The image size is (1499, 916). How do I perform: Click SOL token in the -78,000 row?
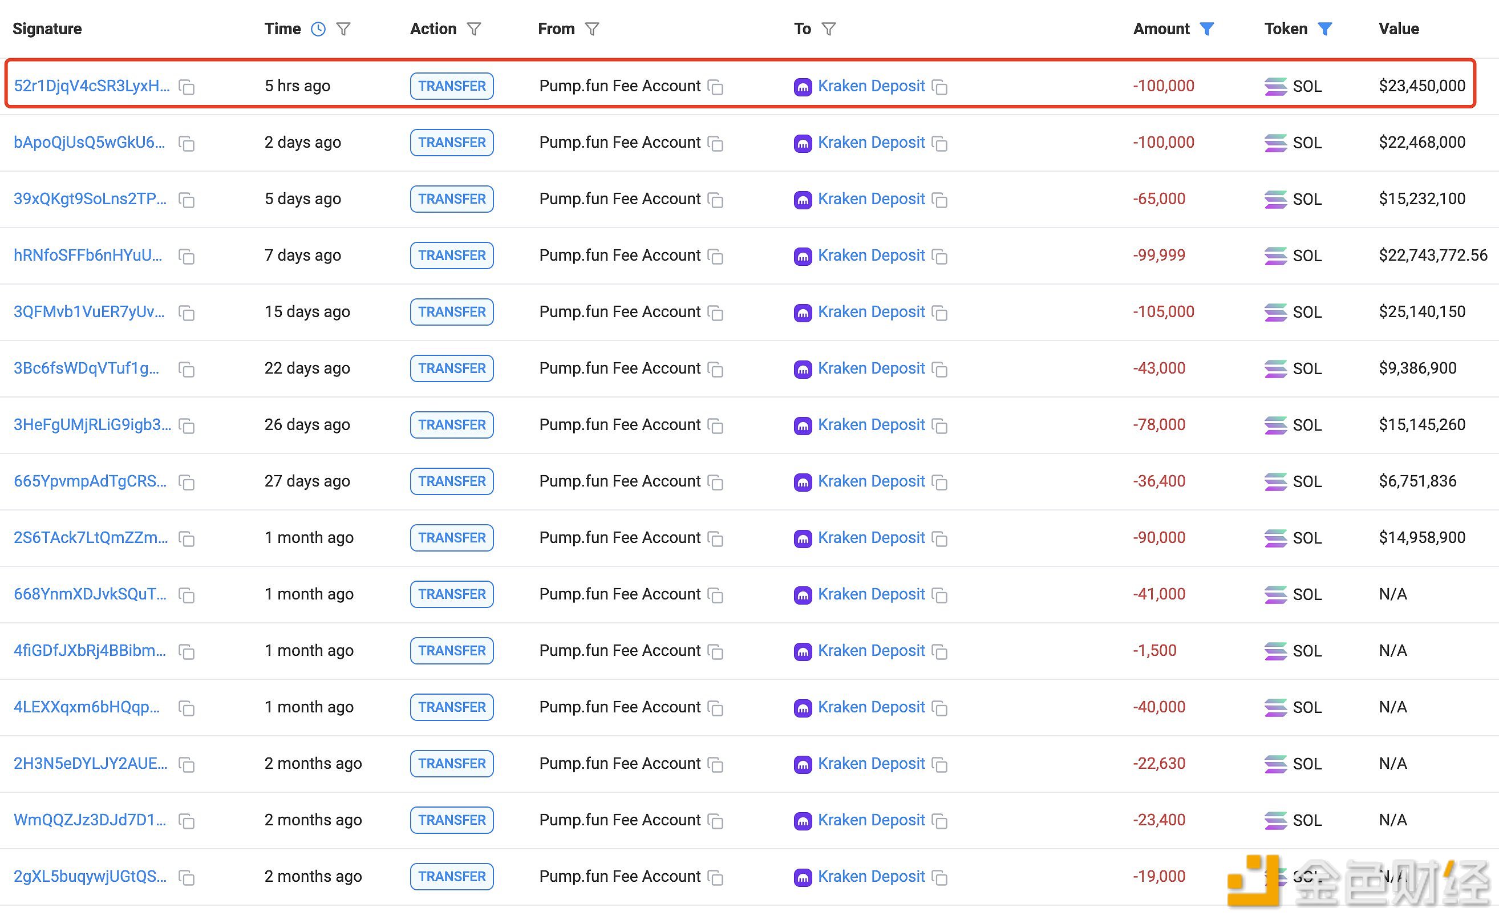tap(1307, 425)
